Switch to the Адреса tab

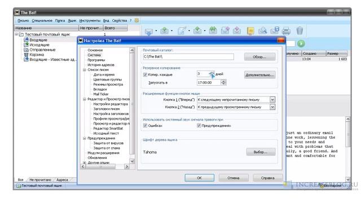(62, 179)
